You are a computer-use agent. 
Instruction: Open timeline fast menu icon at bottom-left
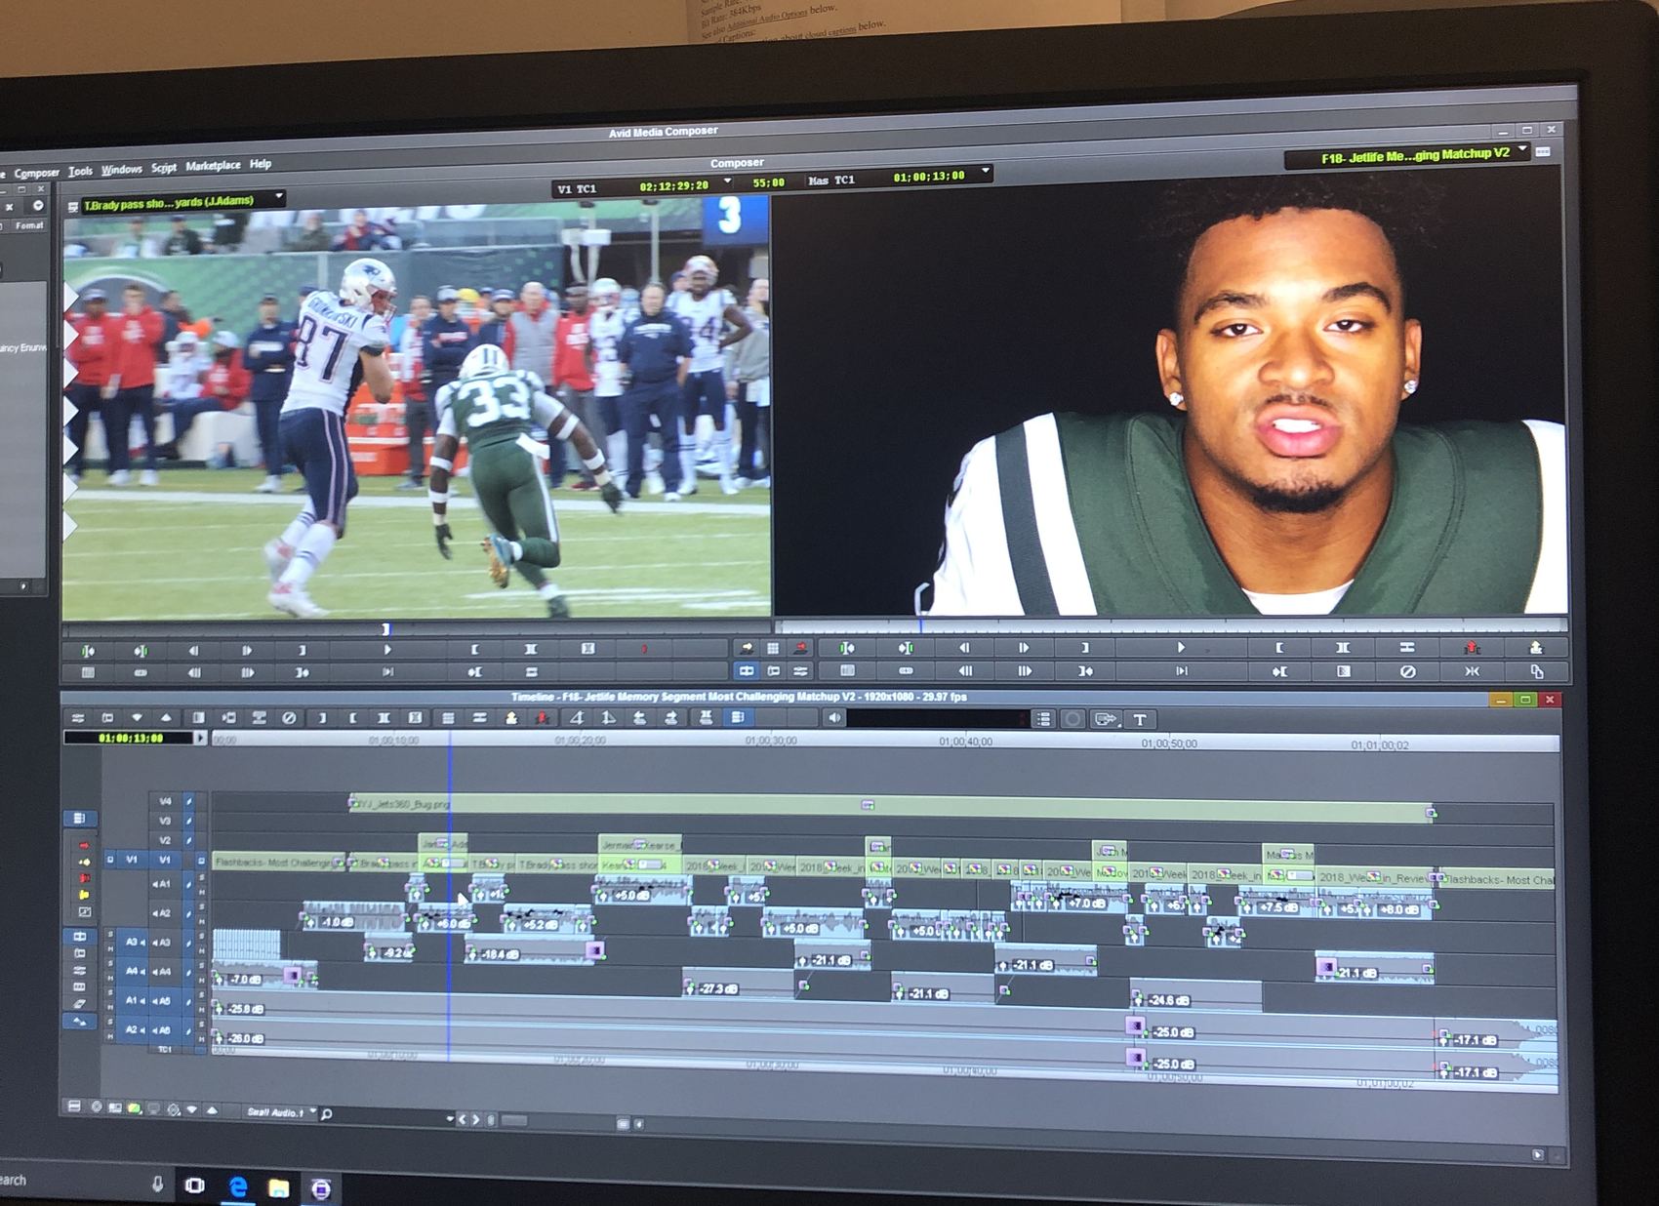tap(73, 1105)
